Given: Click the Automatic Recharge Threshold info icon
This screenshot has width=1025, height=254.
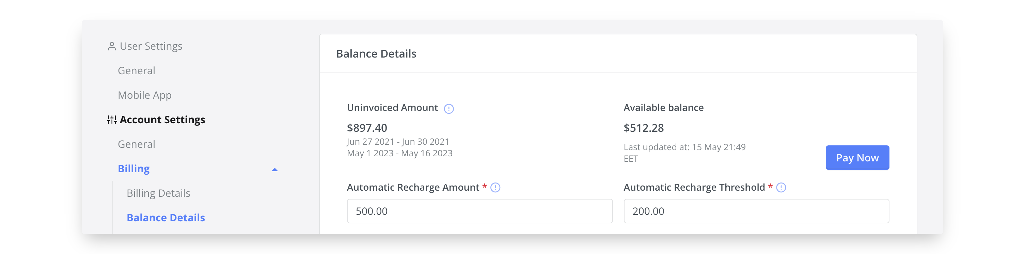Looking at the screenshot, I should point(781,188).
